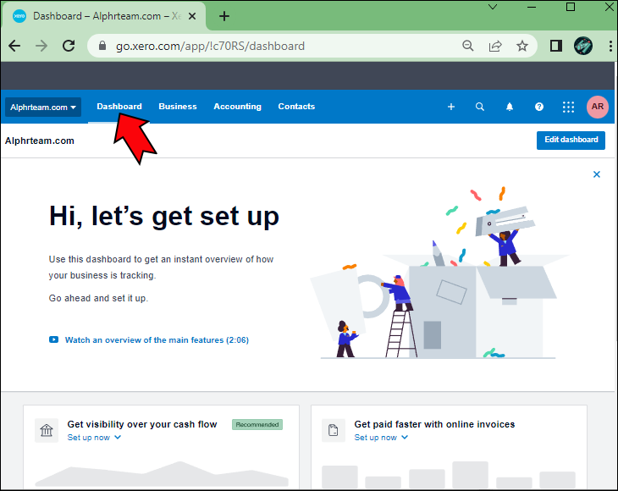Open the notifications bell icon
The image size is (618, 491).
point(510,107)
